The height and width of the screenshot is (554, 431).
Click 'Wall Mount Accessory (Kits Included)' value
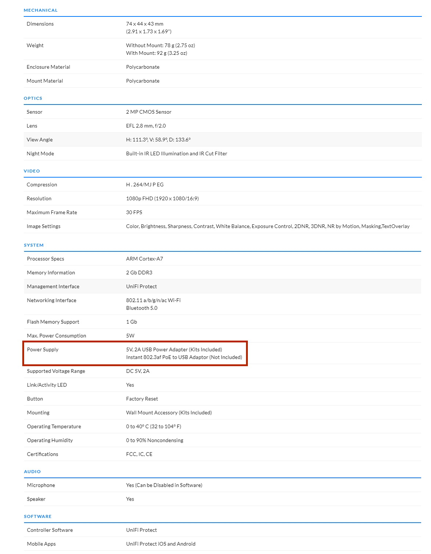169,413
